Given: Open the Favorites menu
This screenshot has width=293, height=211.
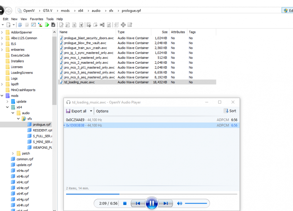Looking at the screenshot, I should click(36, 19).
